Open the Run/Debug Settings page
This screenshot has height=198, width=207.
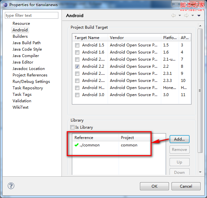pos(31,82)
